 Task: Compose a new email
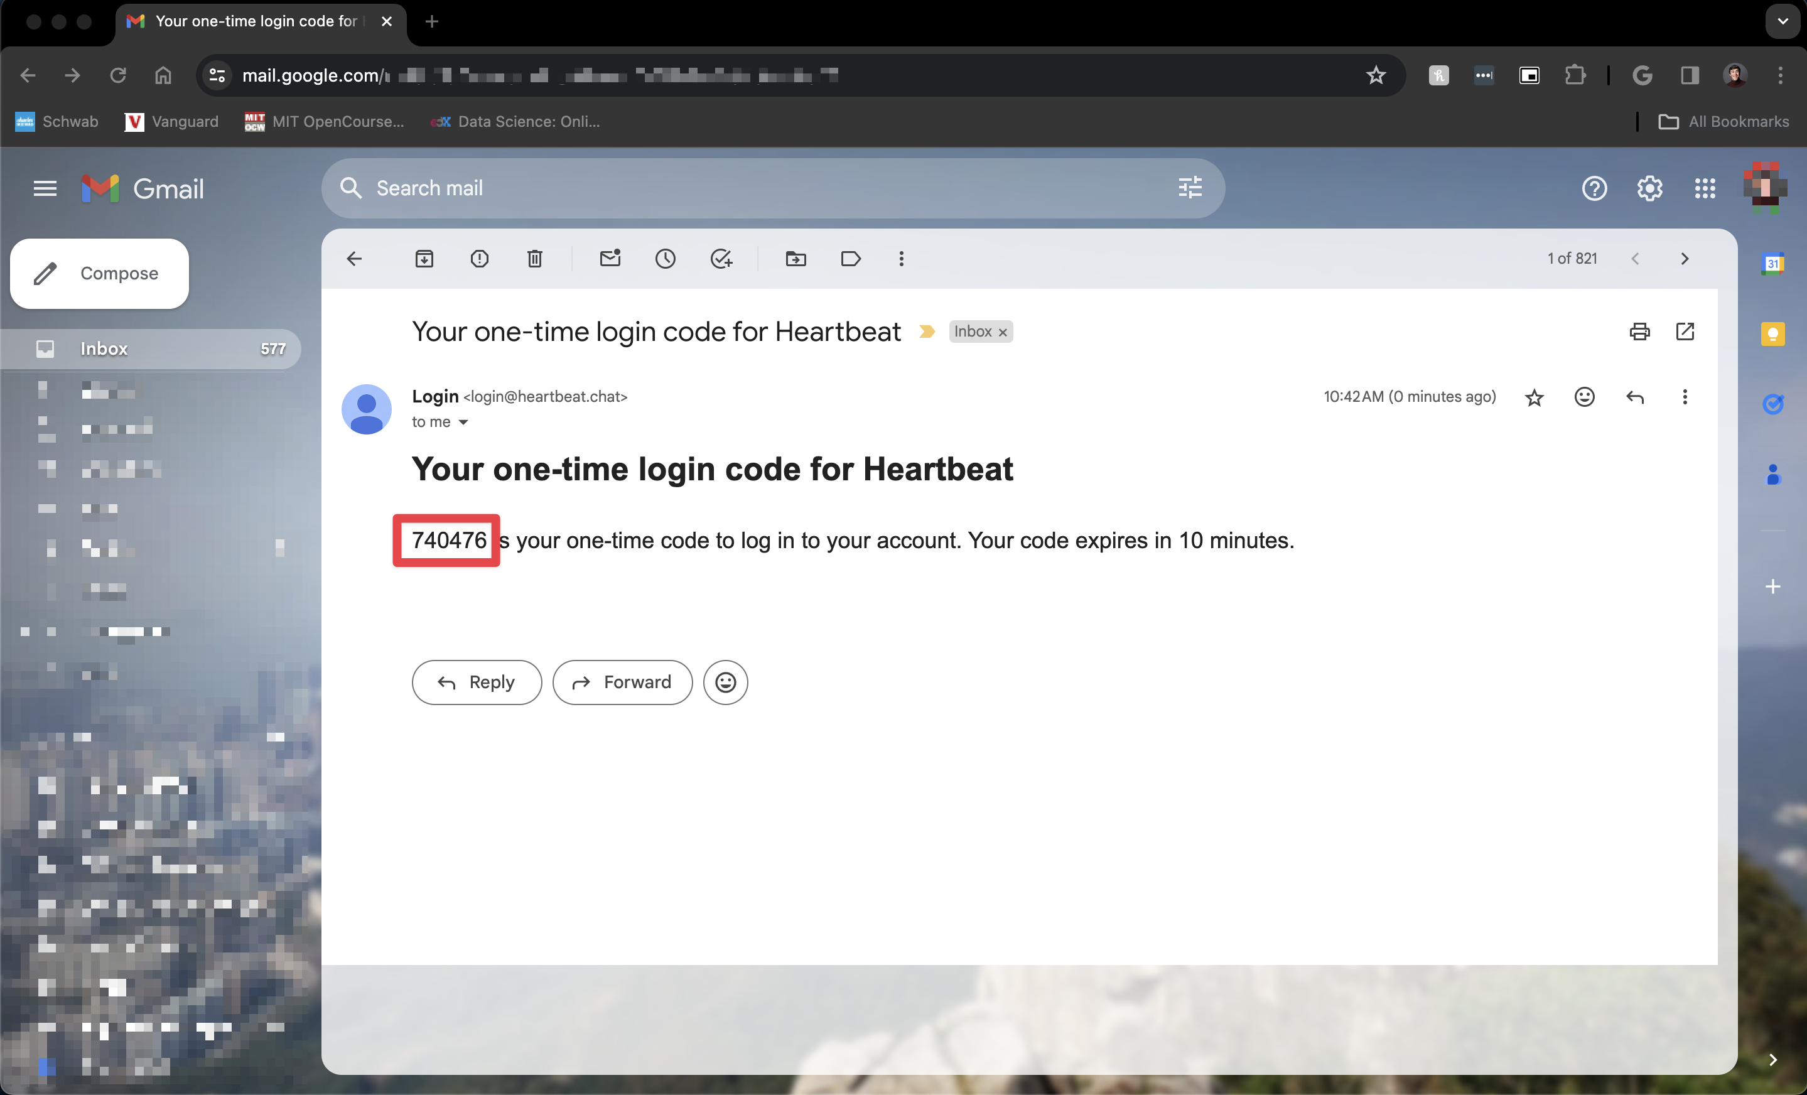[100, 274]
